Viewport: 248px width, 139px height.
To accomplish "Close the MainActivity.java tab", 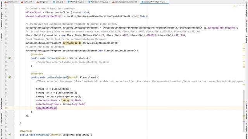I will click(x=85, y=2).
